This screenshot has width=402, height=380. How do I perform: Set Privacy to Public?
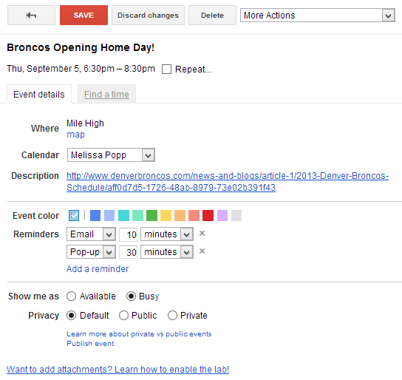pyautogui.click(x=123, y=316)
